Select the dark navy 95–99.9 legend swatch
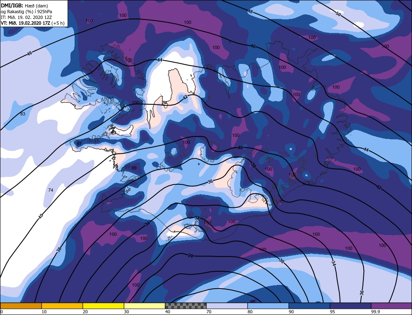Image resolution: width=412 pixels, height=315 pixels. (x=351, y=306)
